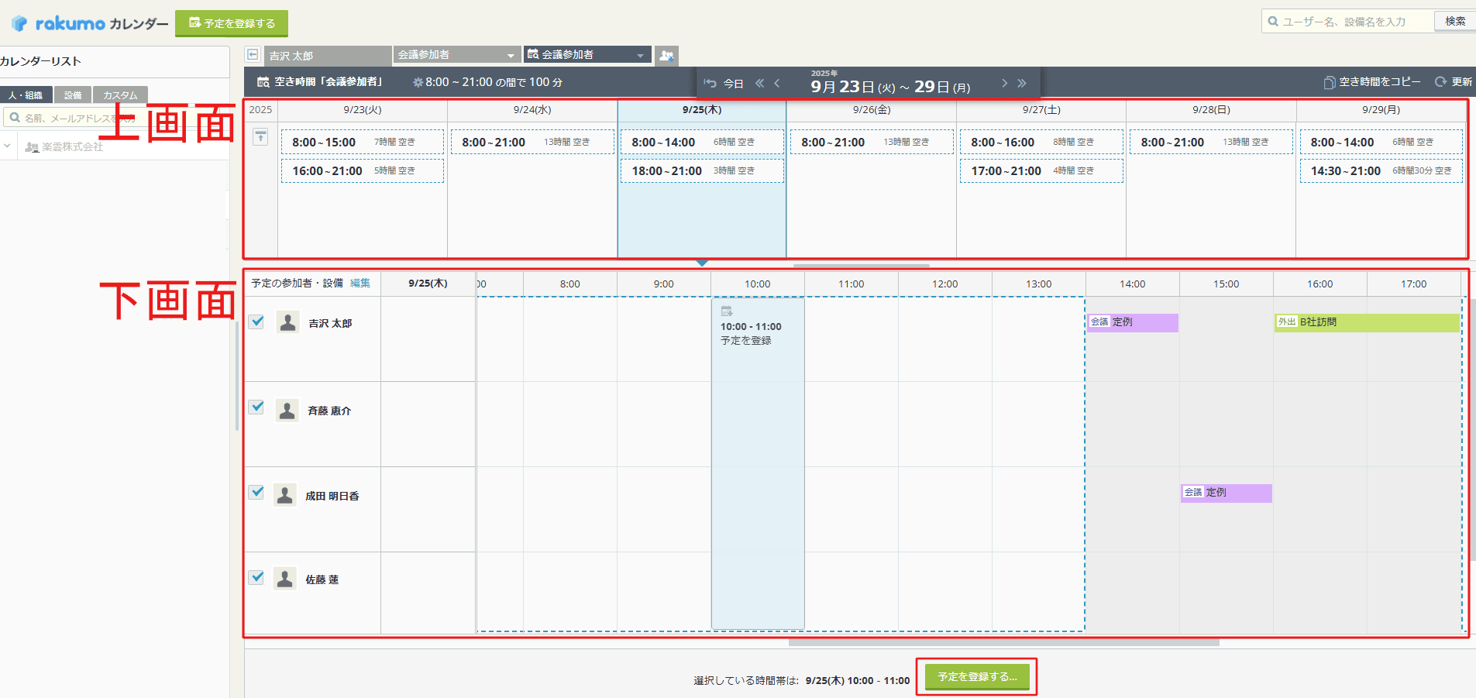Click the scroll-to-top icon under 2025
This screenshot has width=1476, height=698.
pyautogui.click(x=260, y=137)
